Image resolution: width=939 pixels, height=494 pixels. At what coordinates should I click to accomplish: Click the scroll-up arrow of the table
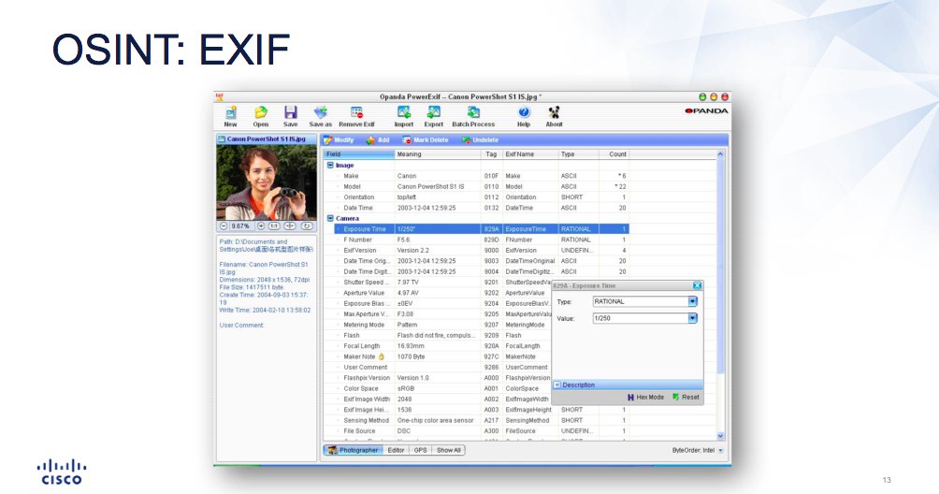[x=720, y=154]
